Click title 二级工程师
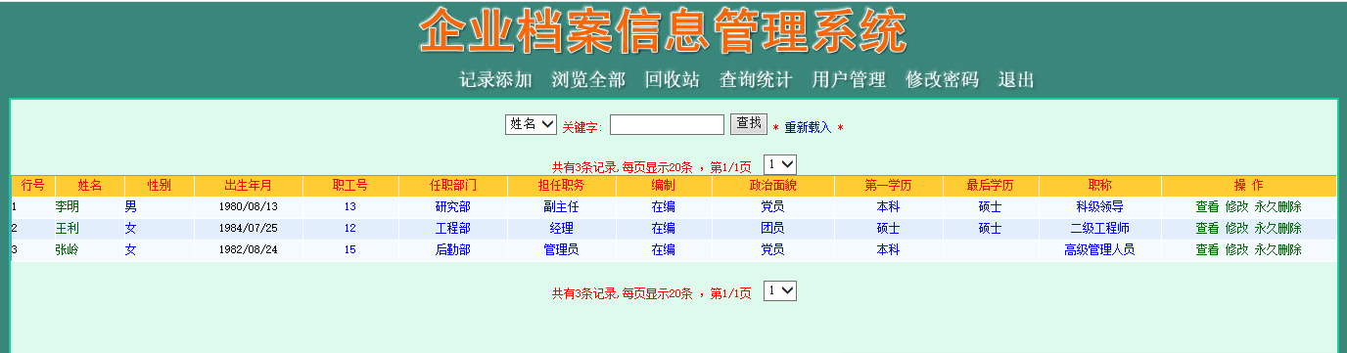1347x353 pixels. 1099,228
